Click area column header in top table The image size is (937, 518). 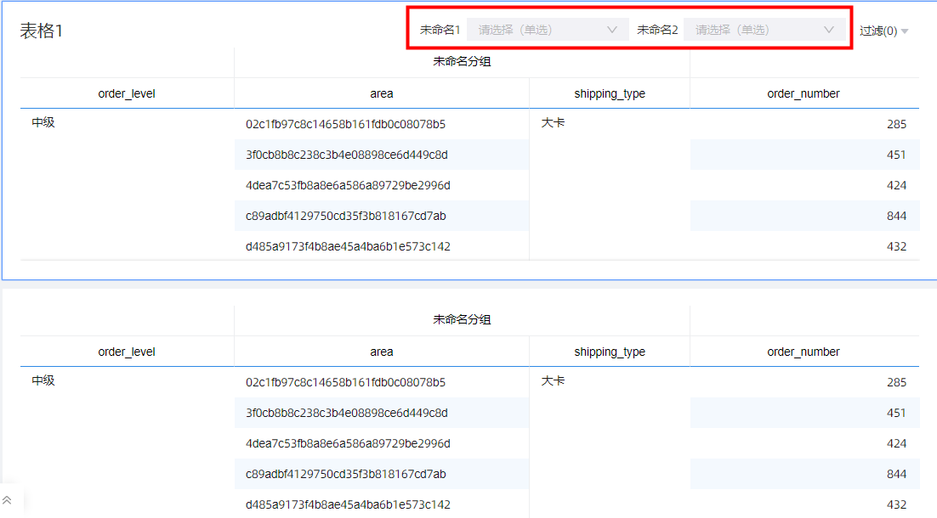pos(382,94)
